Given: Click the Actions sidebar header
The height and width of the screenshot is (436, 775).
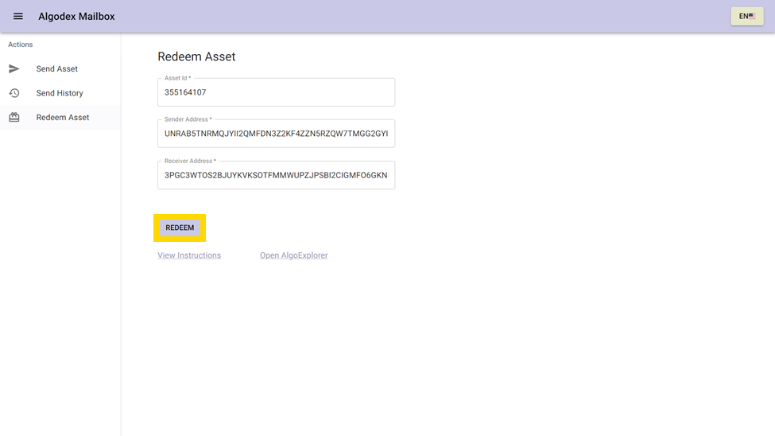Looking at the screenshot, I should [21, 45].
